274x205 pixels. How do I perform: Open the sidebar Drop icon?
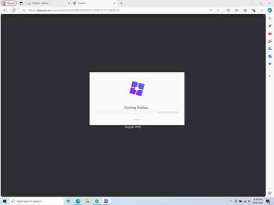coord(270,64)
